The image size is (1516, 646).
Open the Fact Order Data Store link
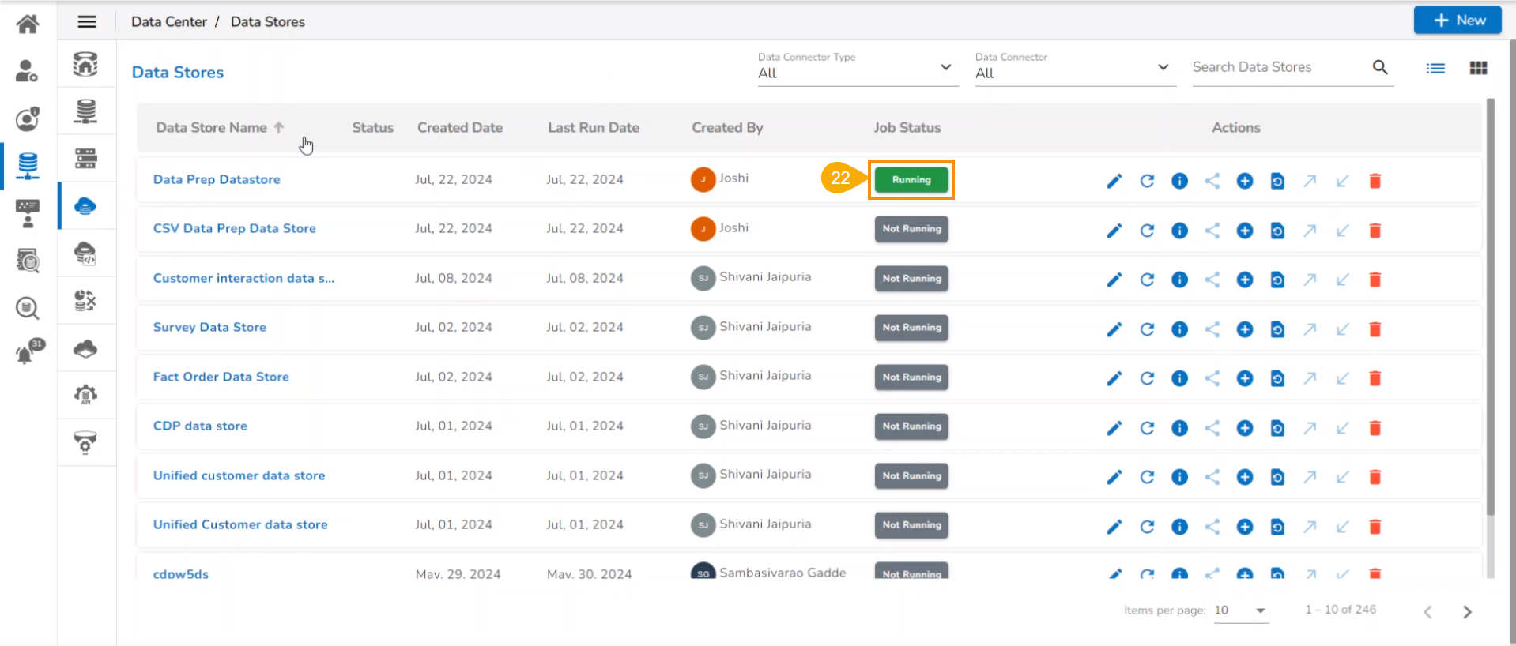[221, 377]
